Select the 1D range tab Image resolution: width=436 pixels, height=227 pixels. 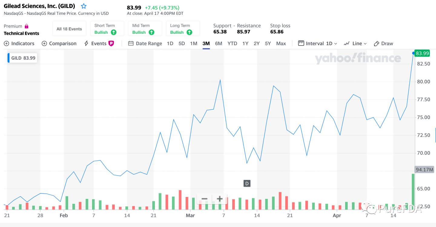170,44
